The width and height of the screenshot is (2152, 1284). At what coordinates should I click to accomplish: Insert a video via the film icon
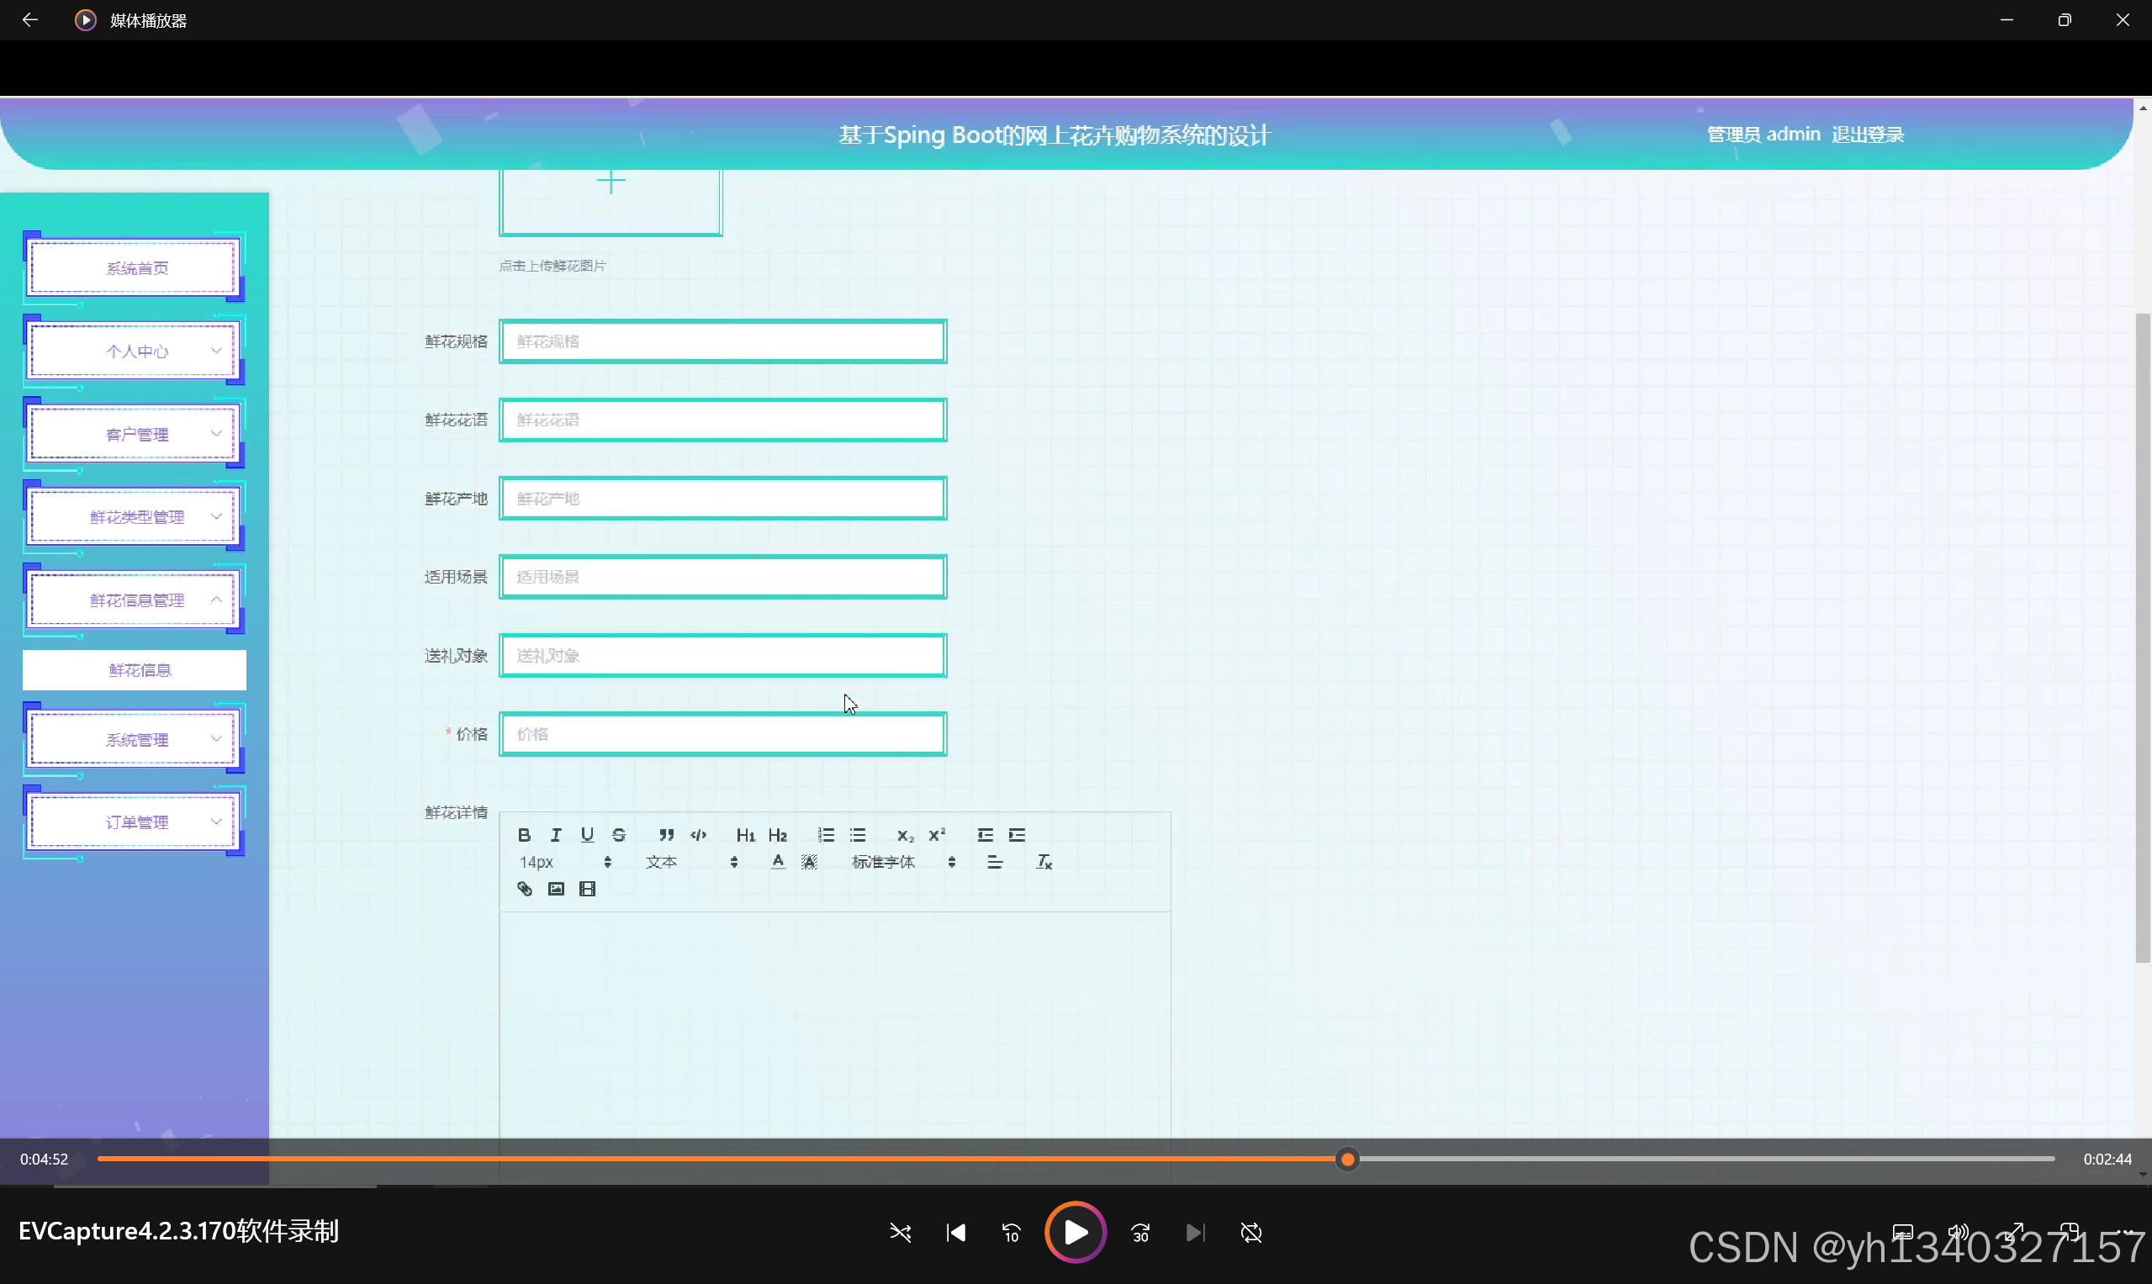(x=588, y=889)
